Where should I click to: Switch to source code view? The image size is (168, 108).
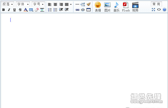pyautogui.click(x=159, y=10)
